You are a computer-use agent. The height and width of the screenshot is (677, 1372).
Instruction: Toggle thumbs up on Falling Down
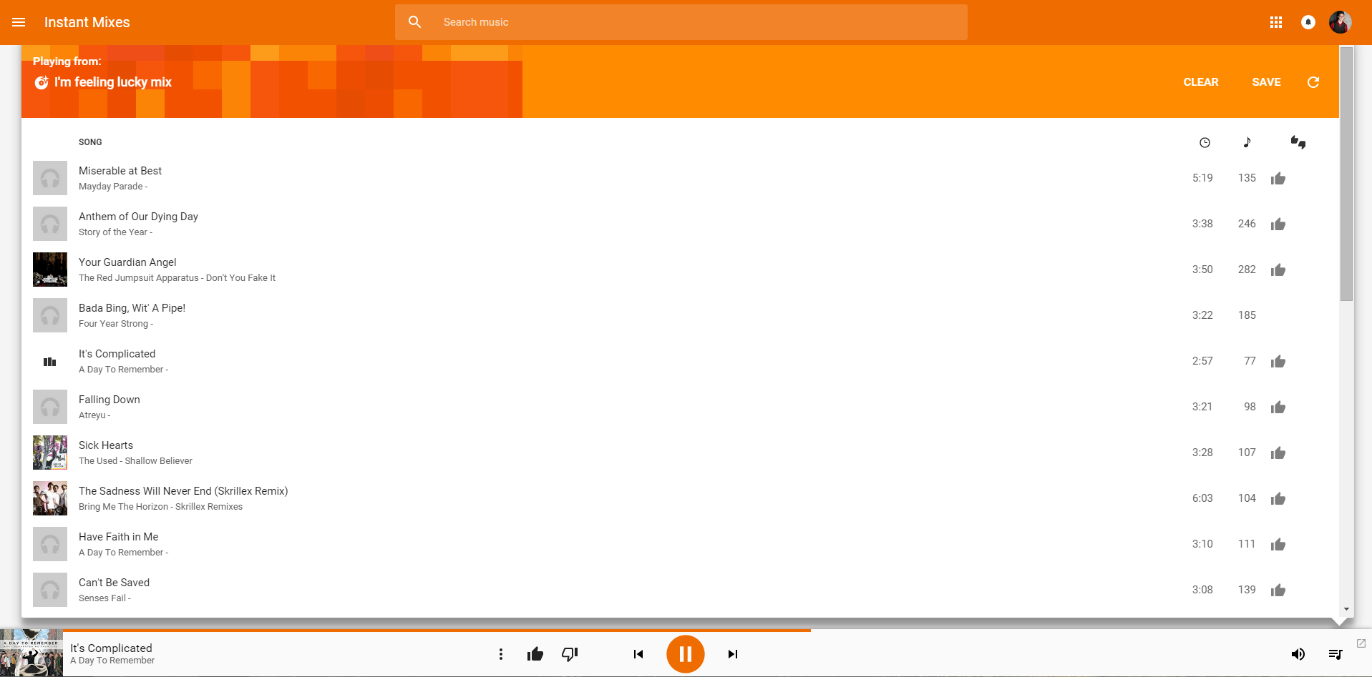[x=1278, y=407]
